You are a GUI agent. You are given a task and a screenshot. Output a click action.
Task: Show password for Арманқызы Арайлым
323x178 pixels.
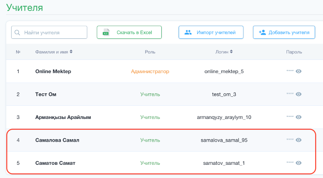click(x=299, y=117)
